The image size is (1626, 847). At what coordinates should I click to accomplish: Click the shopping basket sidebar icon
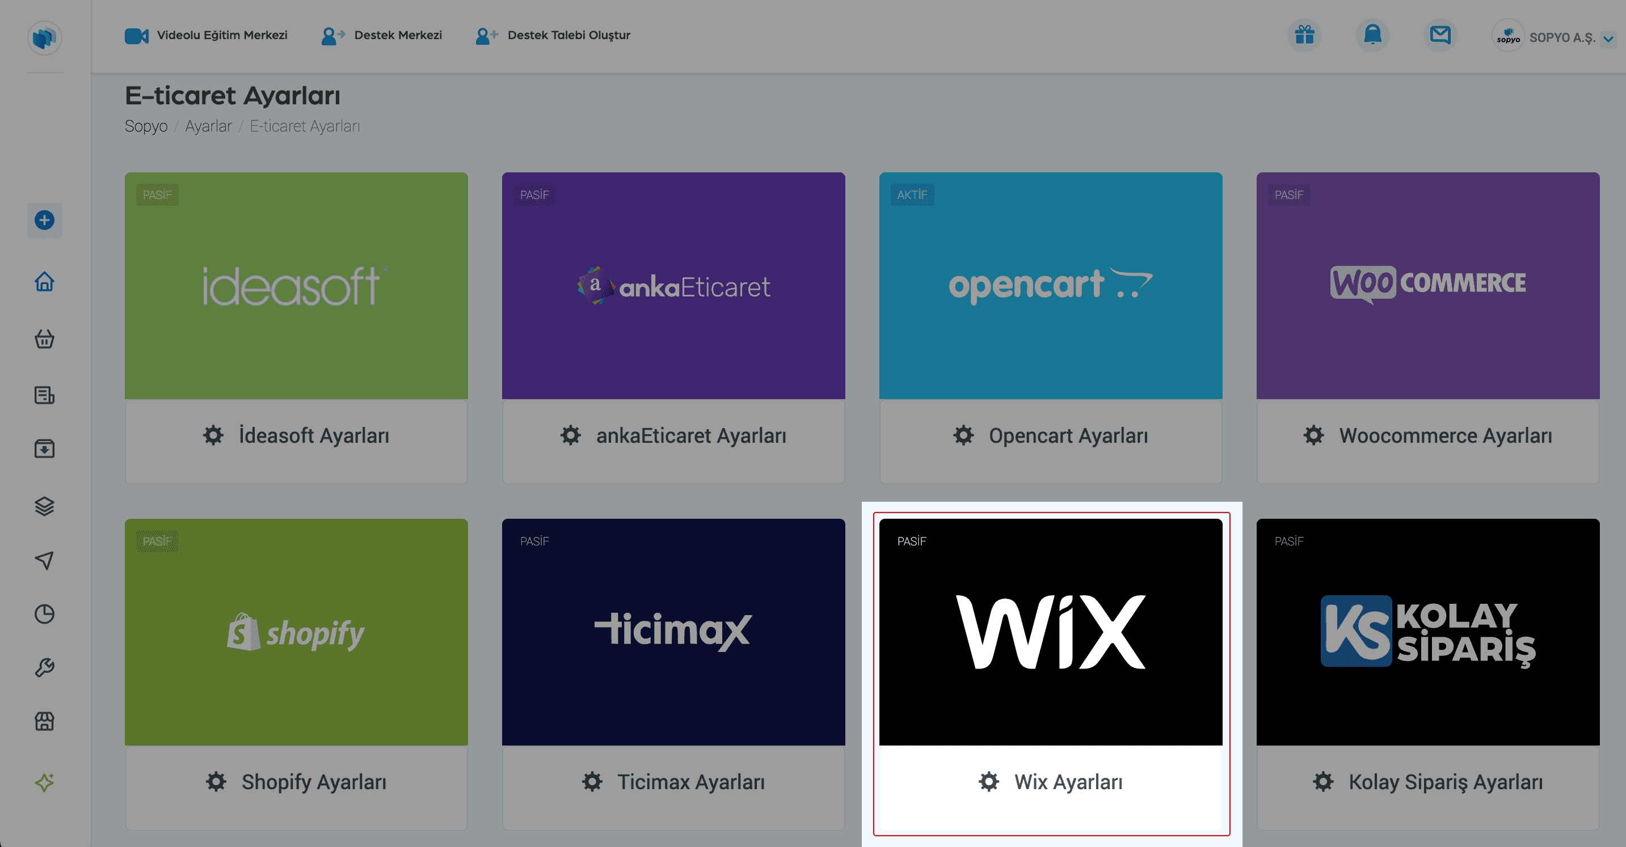click(x=44, y=338)
